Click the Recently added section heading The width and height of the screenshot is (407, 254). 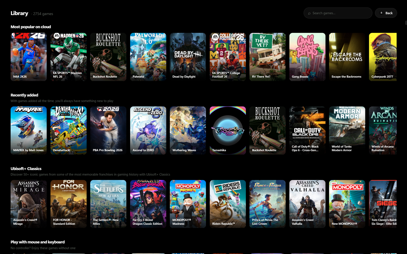tap(24, 95)
